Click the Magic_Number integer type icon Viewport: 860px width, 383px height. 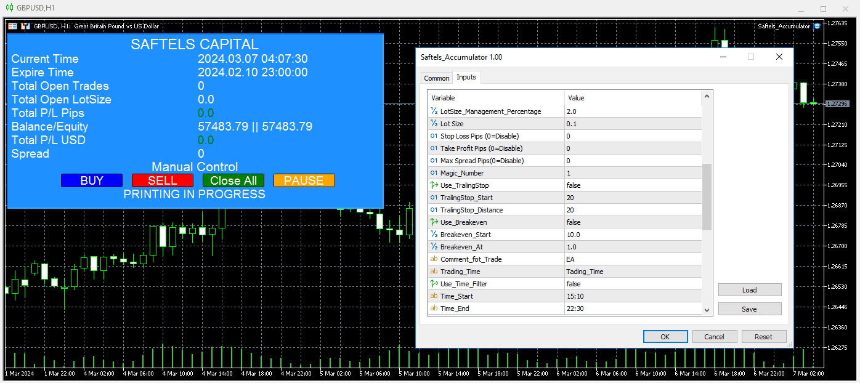[434, 173]
